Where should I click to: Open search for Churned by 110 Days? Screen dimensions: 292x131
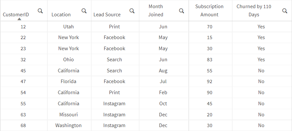[x=285, y=11]
